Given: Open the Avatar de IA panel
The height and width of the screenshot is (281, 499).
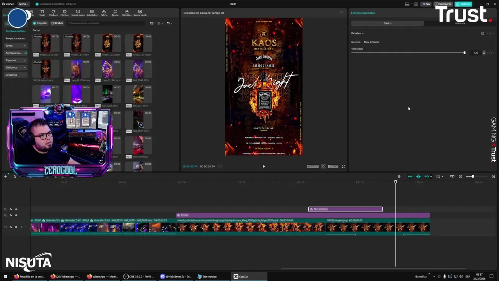Looking at the screenshot, I should [x=140, y=13].
